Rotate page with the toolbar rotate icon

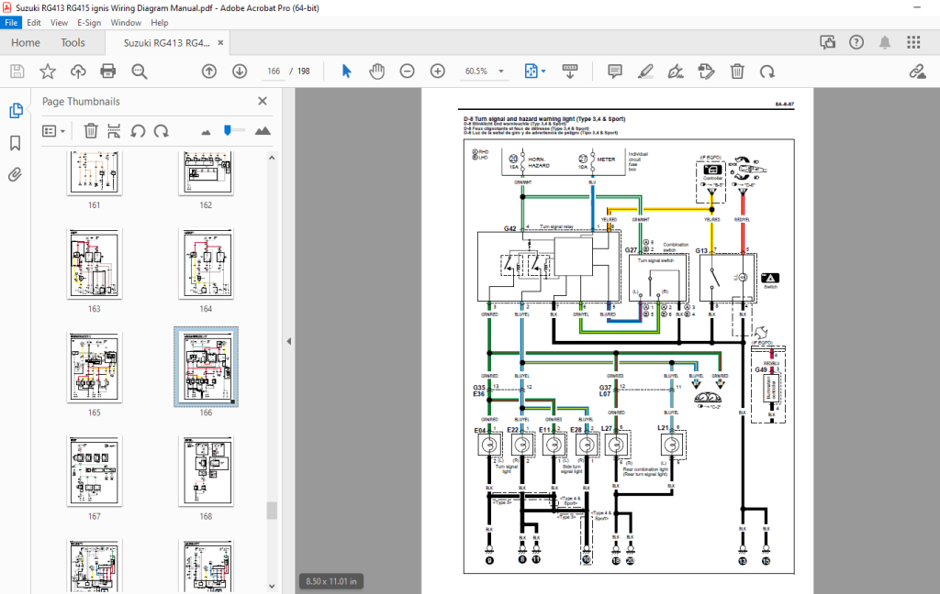click(x=767, y=71)
